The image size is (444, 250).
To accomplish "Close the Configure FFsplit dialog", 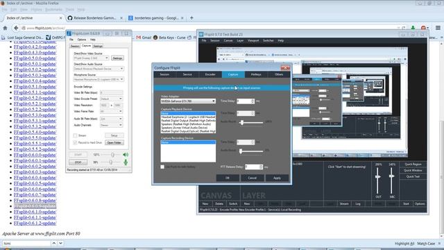I will point(285,68).
